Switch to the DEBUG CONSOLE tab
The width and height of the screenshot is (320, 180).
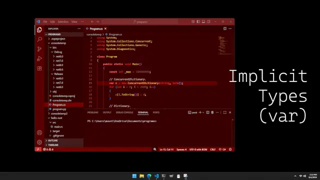point(124,112)
